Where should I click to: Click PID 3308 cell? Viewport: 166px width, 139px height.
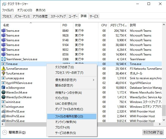point(65,59)
